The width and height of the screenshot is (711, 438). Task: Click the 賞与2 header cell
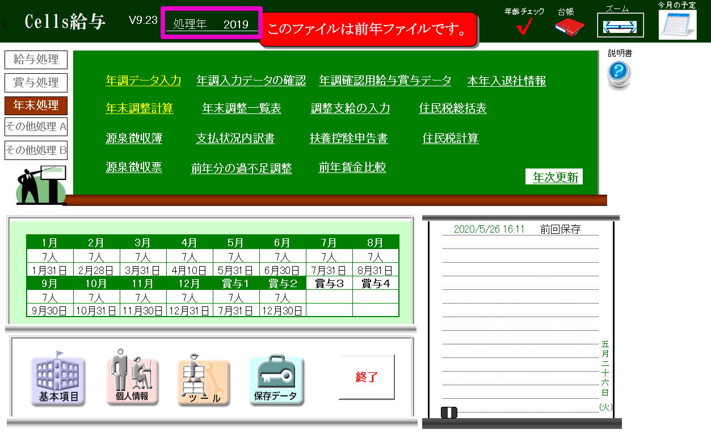click(x=283, y=283)
